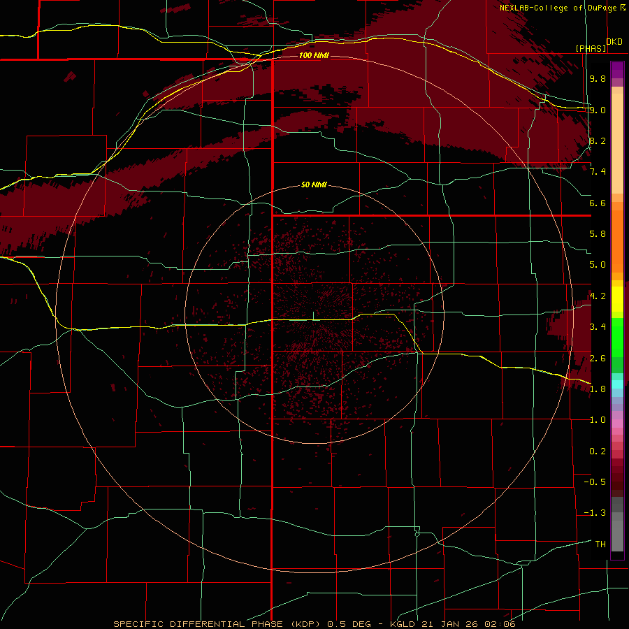Click the TH label on color scale
This screenshot has width=629, height=629.
click(x=600, y=544)
